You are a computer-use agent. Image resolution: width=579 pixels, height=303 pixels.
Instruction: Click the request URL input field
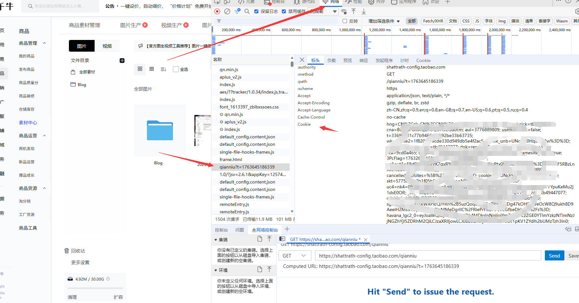(x=428, y=256)
